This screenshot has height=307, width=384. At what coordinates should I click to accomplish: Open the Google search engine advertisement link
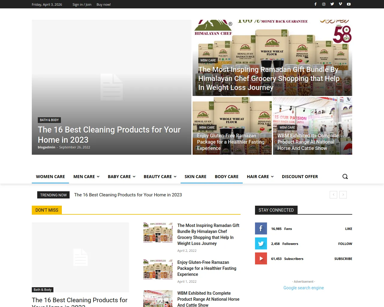pyautogui.click(x=303, y=288)
